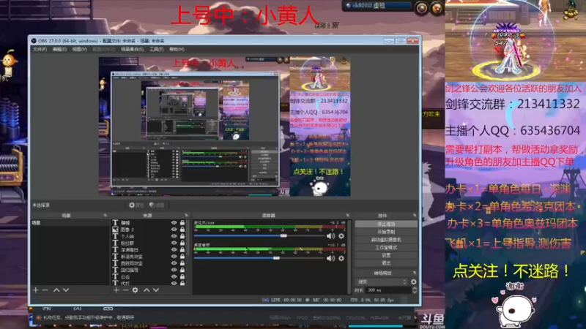Start recording with the 开始录制 button
586x329 pixels.
[x=386, y=232]
